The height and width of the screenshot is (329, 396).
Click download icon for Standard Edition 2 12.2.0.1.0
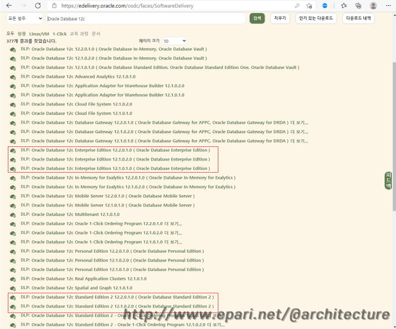pos(13,297)
